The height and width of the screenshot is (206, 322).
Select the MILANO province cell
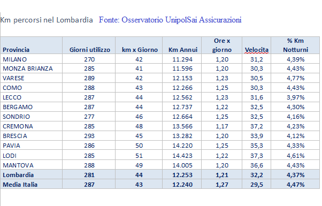click(32, 59)
